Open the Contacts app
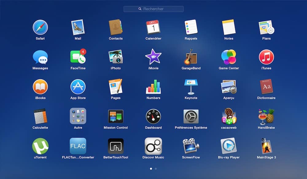The height and width of the screenshot is (179, 307). 115,27
